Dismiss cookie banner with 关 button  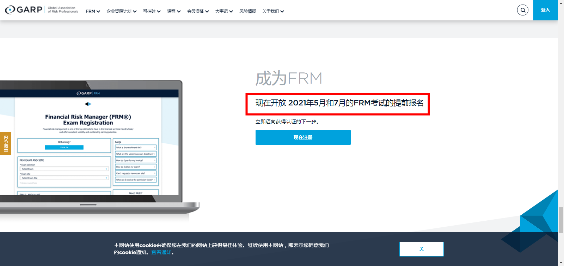pos(422,249)
